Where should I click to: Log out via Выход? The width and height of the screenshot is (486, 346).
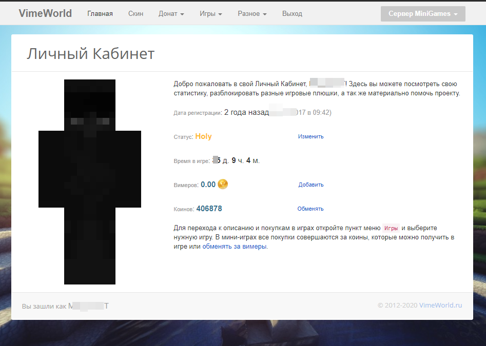[292, 14]
